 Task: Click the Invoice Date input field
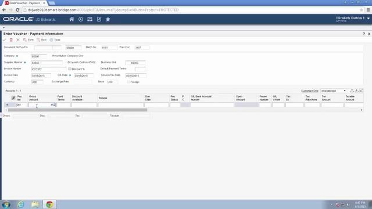(x=41, y=75)
